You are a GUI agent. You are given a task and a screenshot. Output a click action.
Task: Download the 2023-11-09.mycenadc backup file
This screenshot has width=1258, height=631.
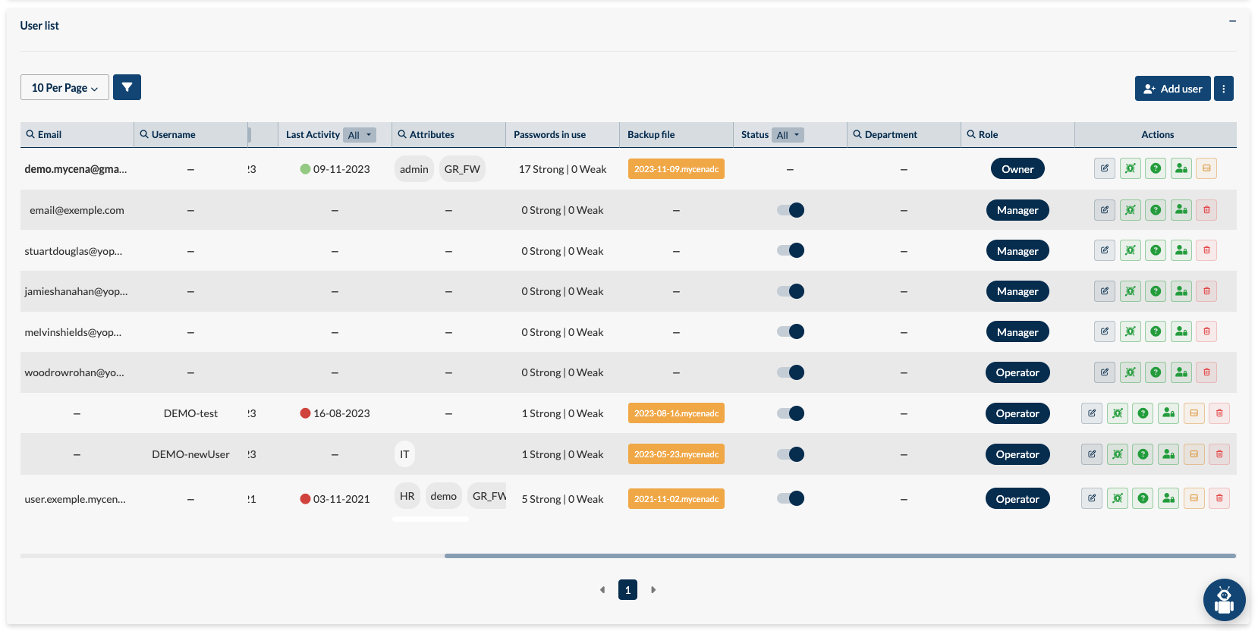tap(676, 169)
